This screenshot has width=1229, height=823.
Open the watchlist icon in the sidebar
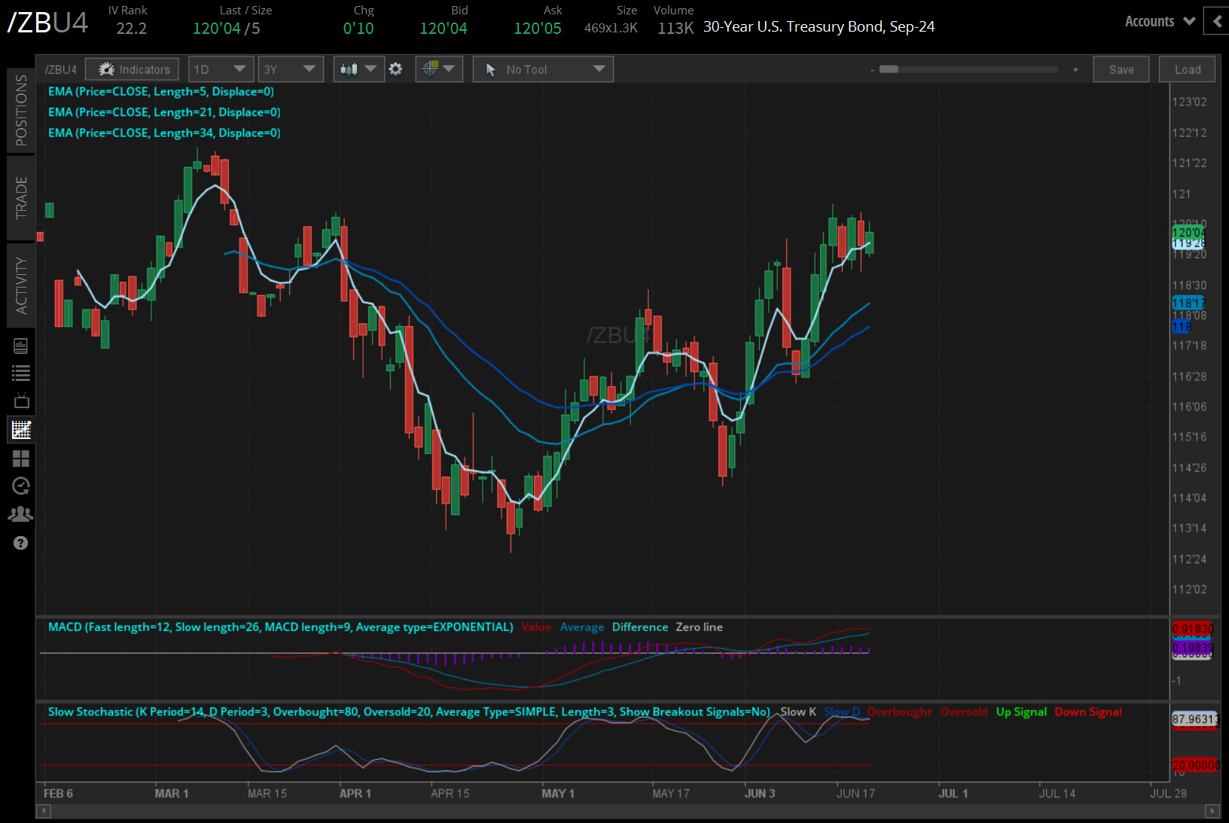(21, 373)
